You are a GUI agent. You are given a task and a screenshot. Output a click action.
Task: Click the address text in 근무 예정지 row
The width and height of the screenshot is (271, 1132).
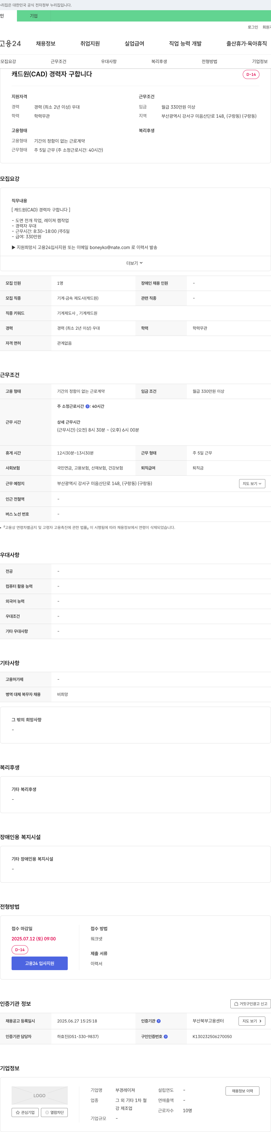[104, 483]
